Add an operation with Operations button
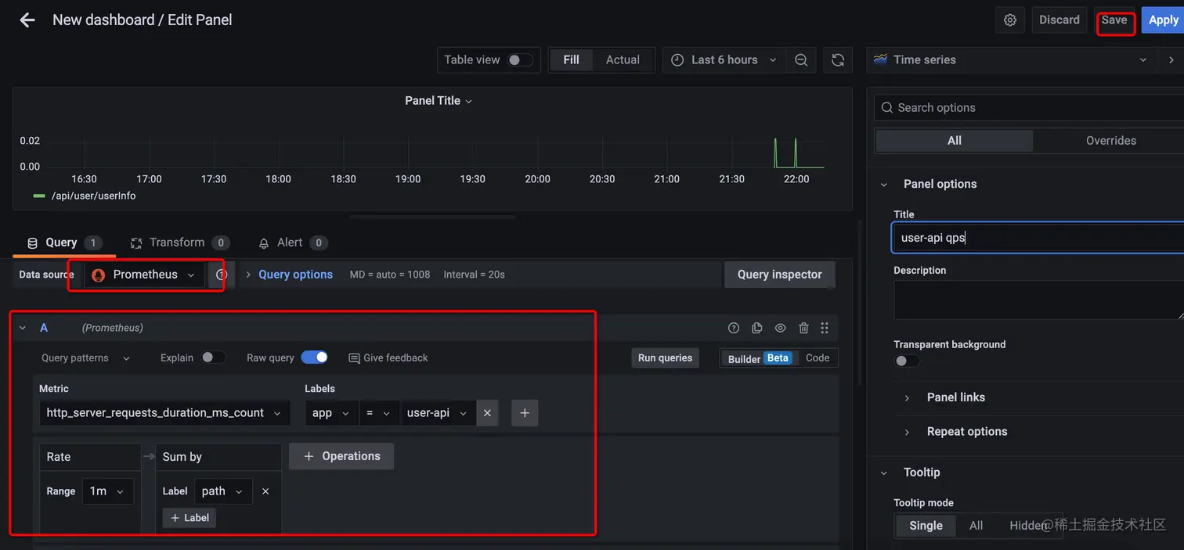Image resolution: width=1184 pixels, height=550 pixels. (341, 456)
